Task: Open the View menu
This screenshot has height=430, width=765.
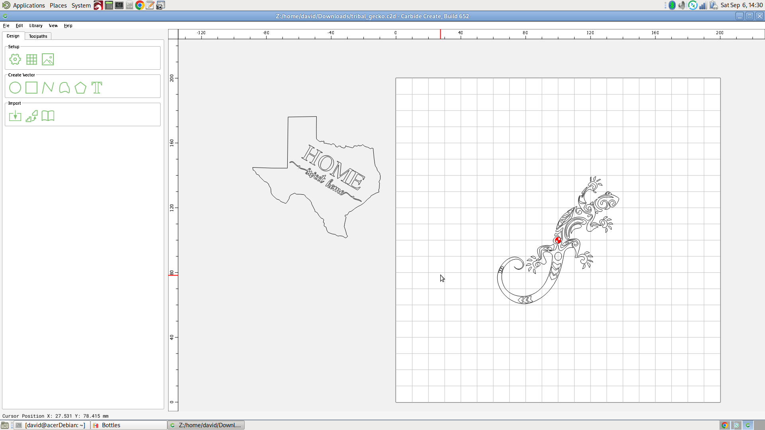Action: (x=53, y=25)
